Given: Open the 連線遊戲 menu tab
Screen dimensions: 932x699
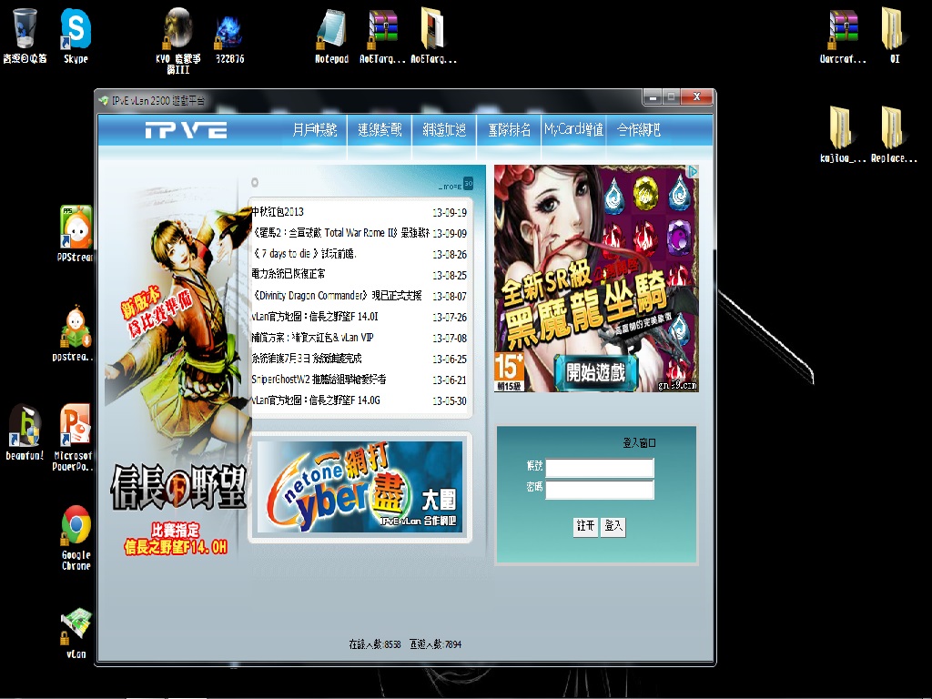Looking at the screenshot, I should point(380,129).
